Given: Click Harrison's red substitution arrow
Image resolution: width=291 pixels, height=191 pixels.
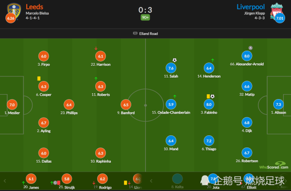Looking at the screenshot, I should 96,48.
